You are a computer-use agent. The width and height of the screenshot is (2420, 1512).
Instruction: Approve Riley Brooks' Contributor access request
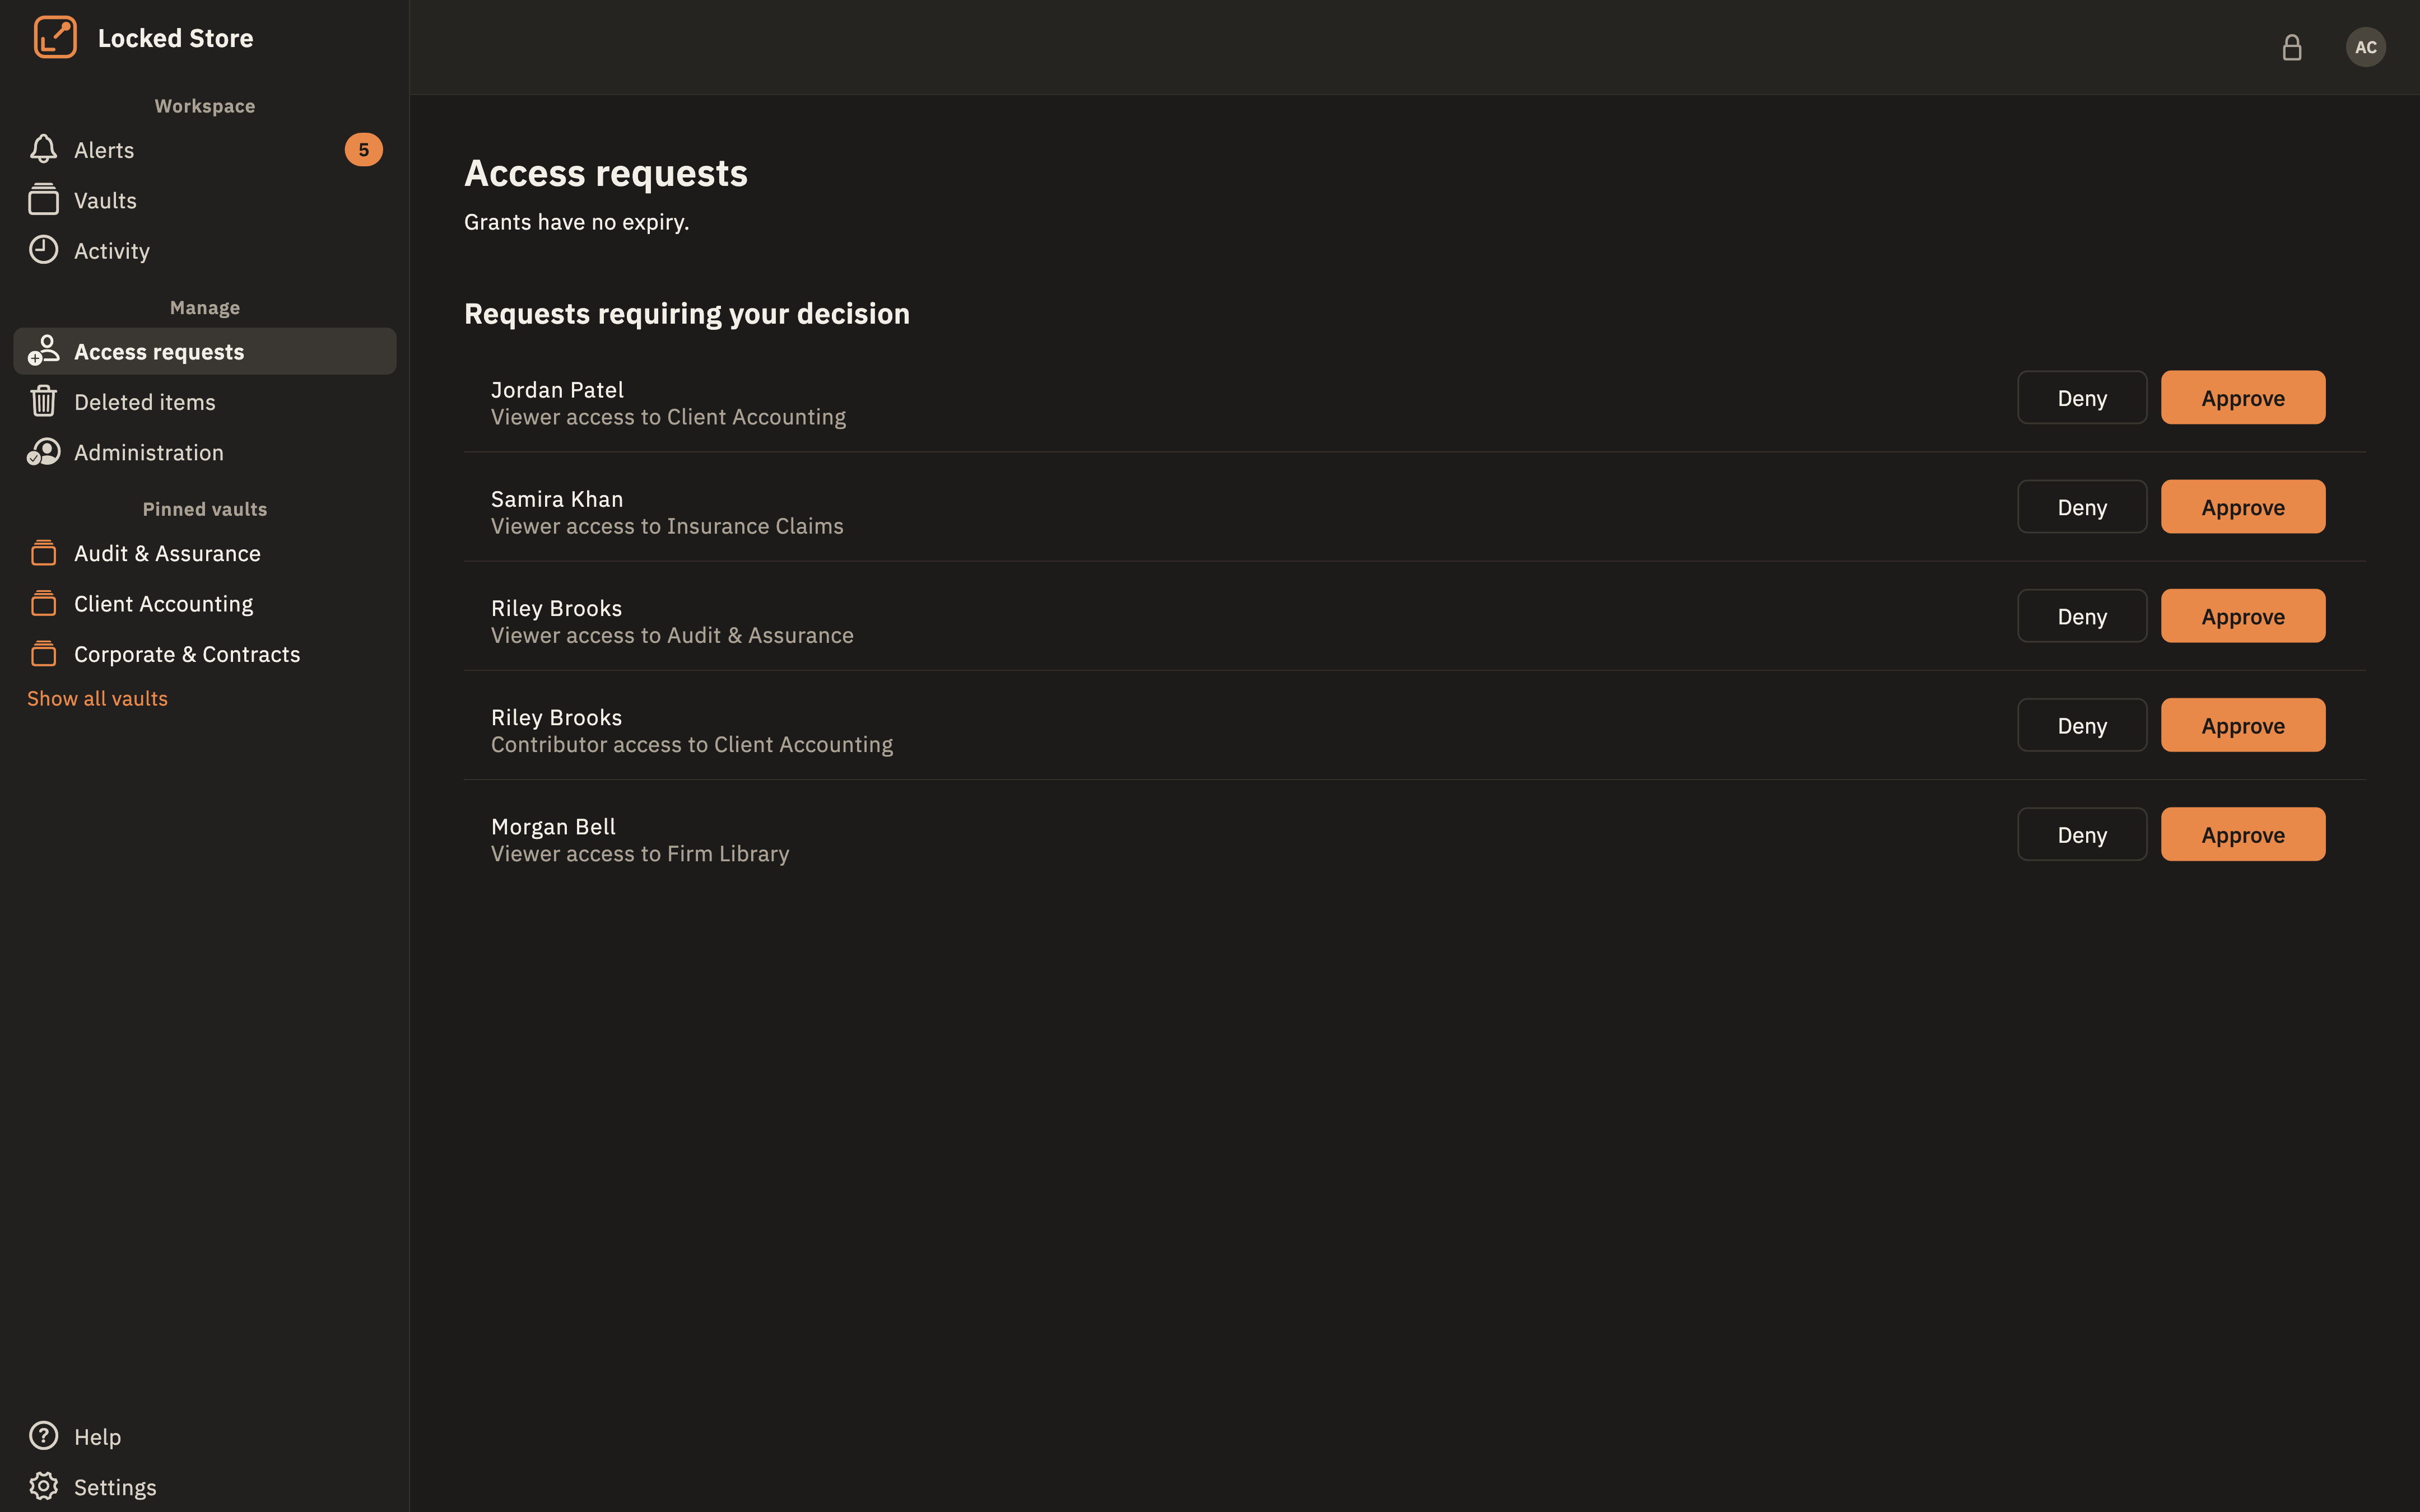tap(2243, 725)
